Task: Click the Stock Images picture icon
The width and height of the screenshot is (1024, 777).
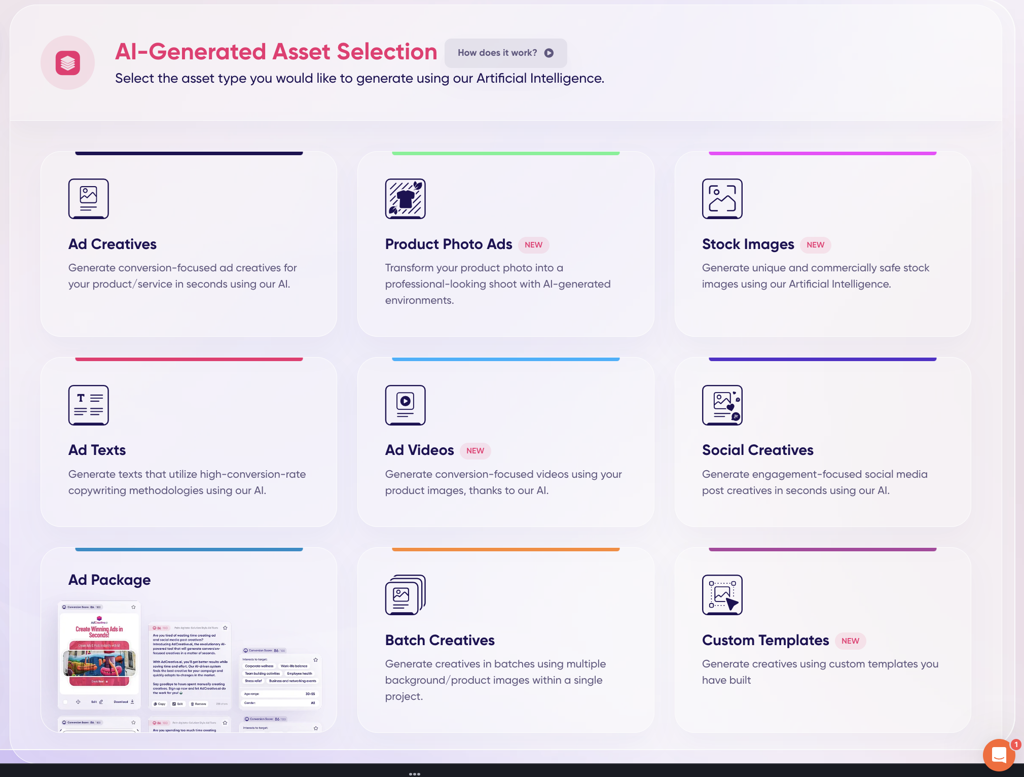Action: tap(722, 198)
